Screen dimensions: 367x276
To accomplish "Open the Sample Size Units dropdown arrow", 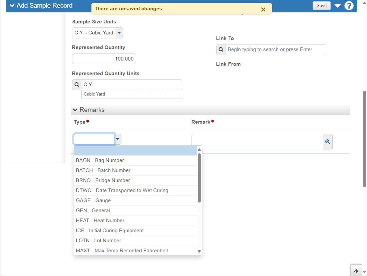I will (119, 33).
